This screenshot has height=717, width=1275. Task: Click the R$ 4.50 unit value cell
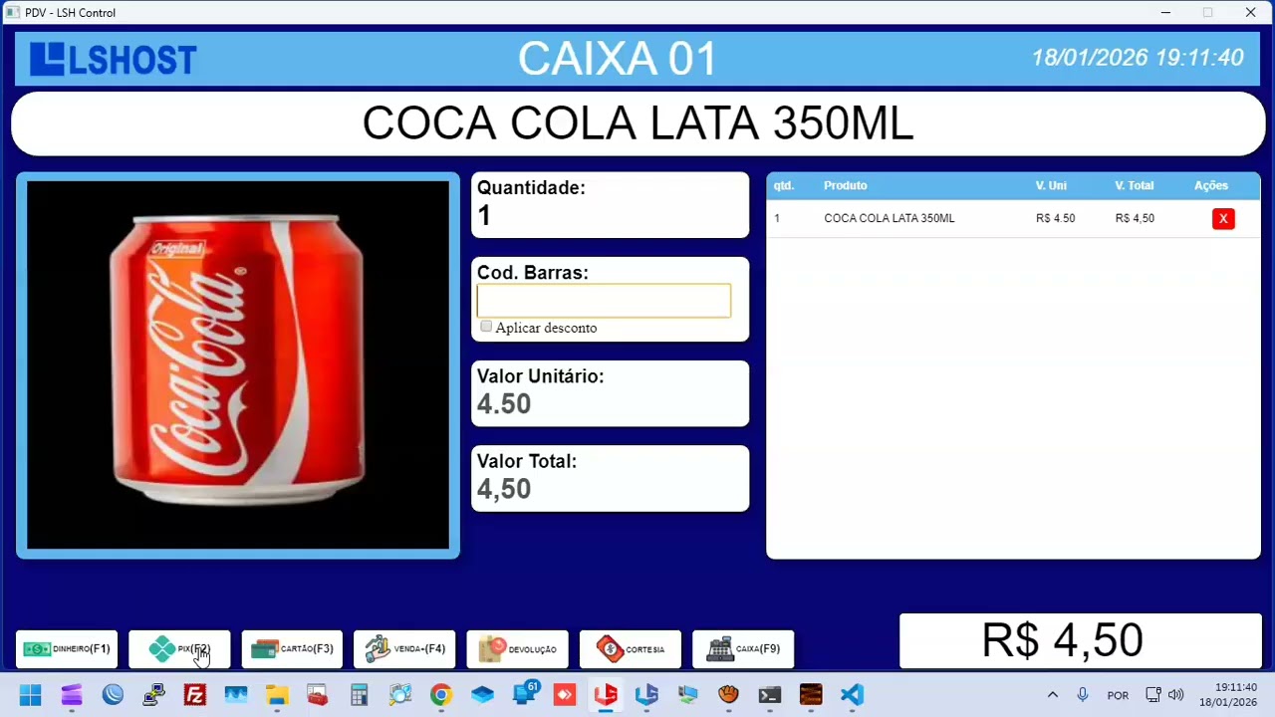(1056, 218)
